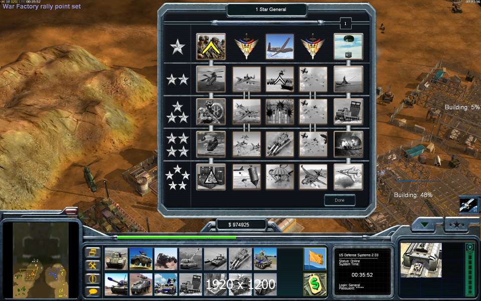
Task: Pick the paratroopers parachute power icon
Action: [x=280, y=177]
